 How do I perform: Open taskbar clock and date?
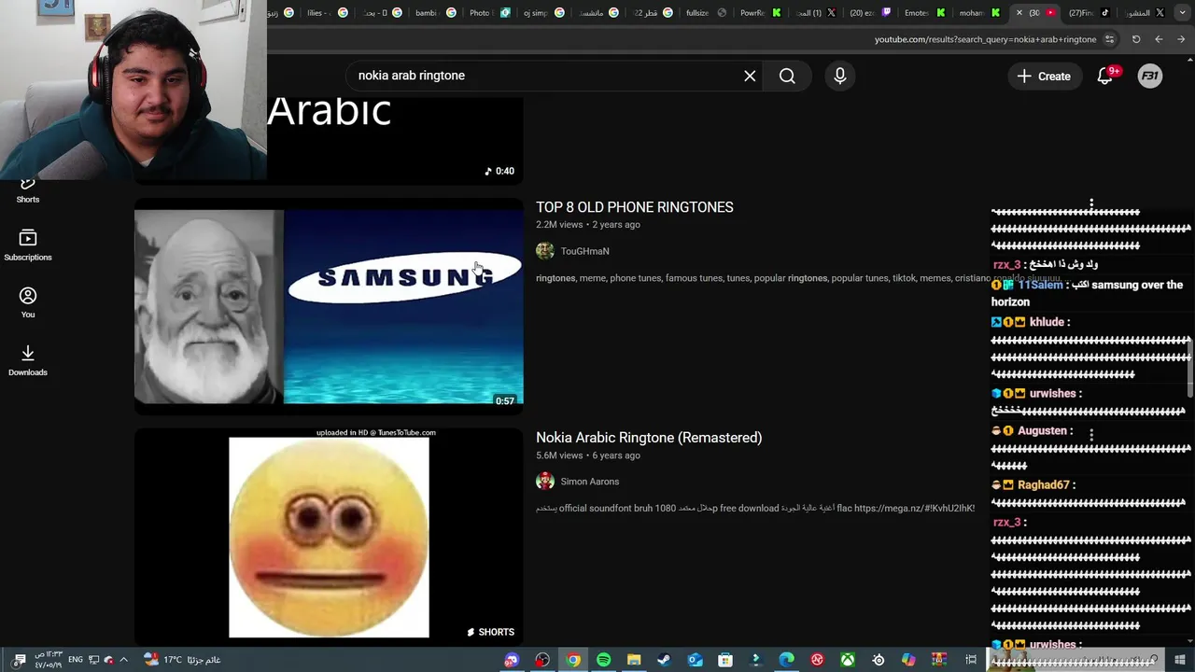click(x=49, y=660)
